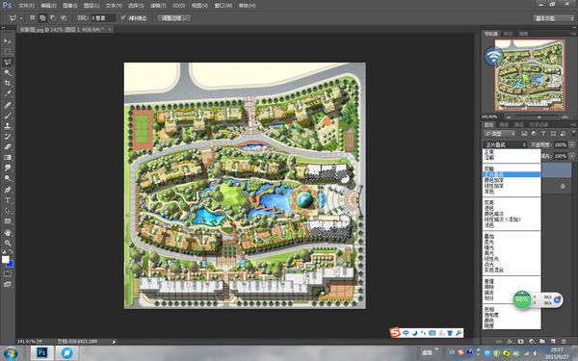Screen dimensions: 578x361
Task: Select the Eraser tool
Action: [8, 146]
